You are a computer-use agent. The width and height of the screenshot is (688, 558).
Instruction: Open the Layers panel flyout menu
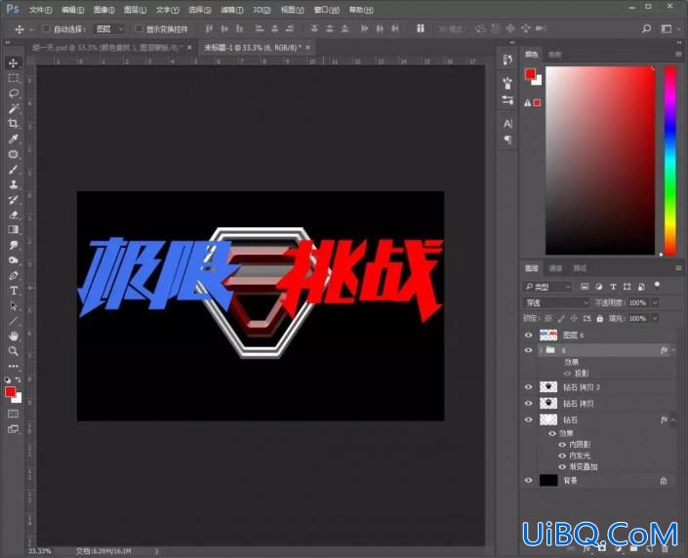coord(678,267)
